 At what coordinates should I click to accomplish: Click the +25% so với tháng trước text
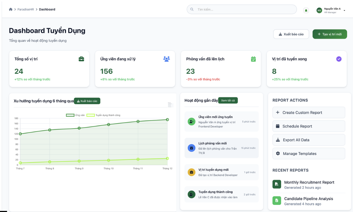290,79
